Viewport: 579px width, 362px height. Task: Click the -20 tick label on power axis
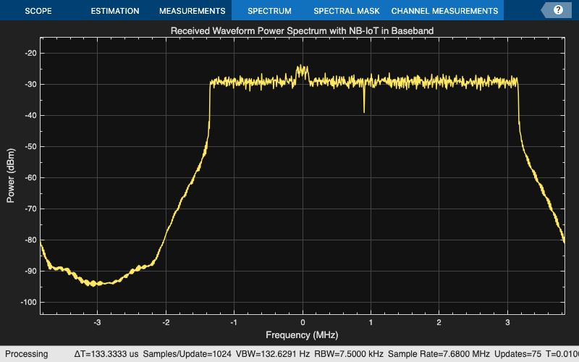click(30, 53)
